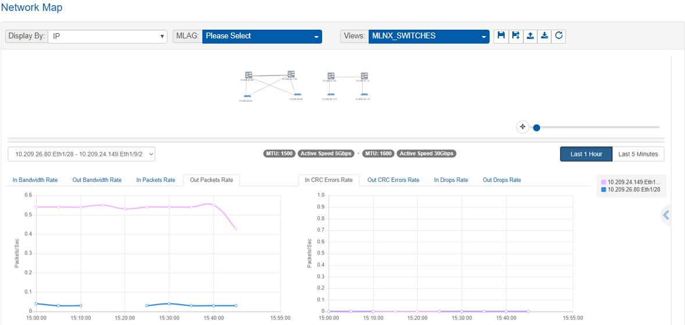Refresh the network map

coord(559,36)
